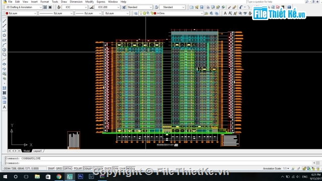322x181 pixels.
Task: Expand the A-Dims layer dropdown
Action: click(x=178, y=14)
